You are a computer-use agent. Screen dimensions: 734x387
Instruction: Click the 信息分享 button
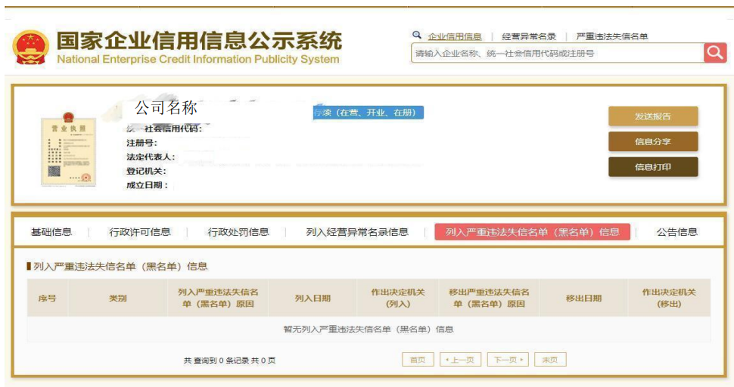653,141
